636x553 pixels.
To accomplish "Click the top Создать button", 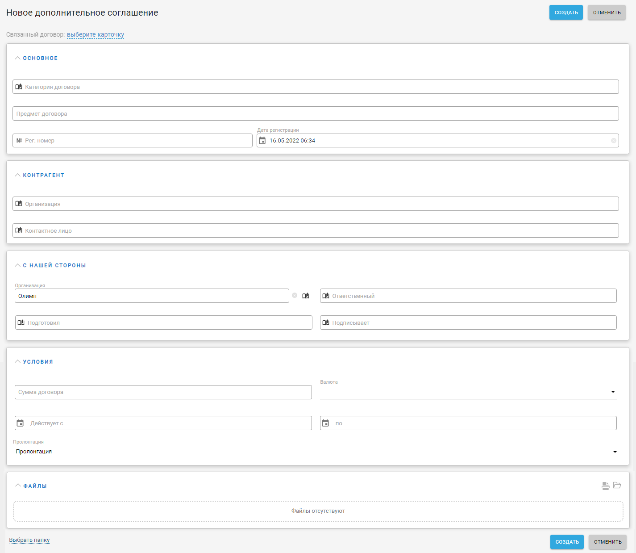I will point(566,13).
